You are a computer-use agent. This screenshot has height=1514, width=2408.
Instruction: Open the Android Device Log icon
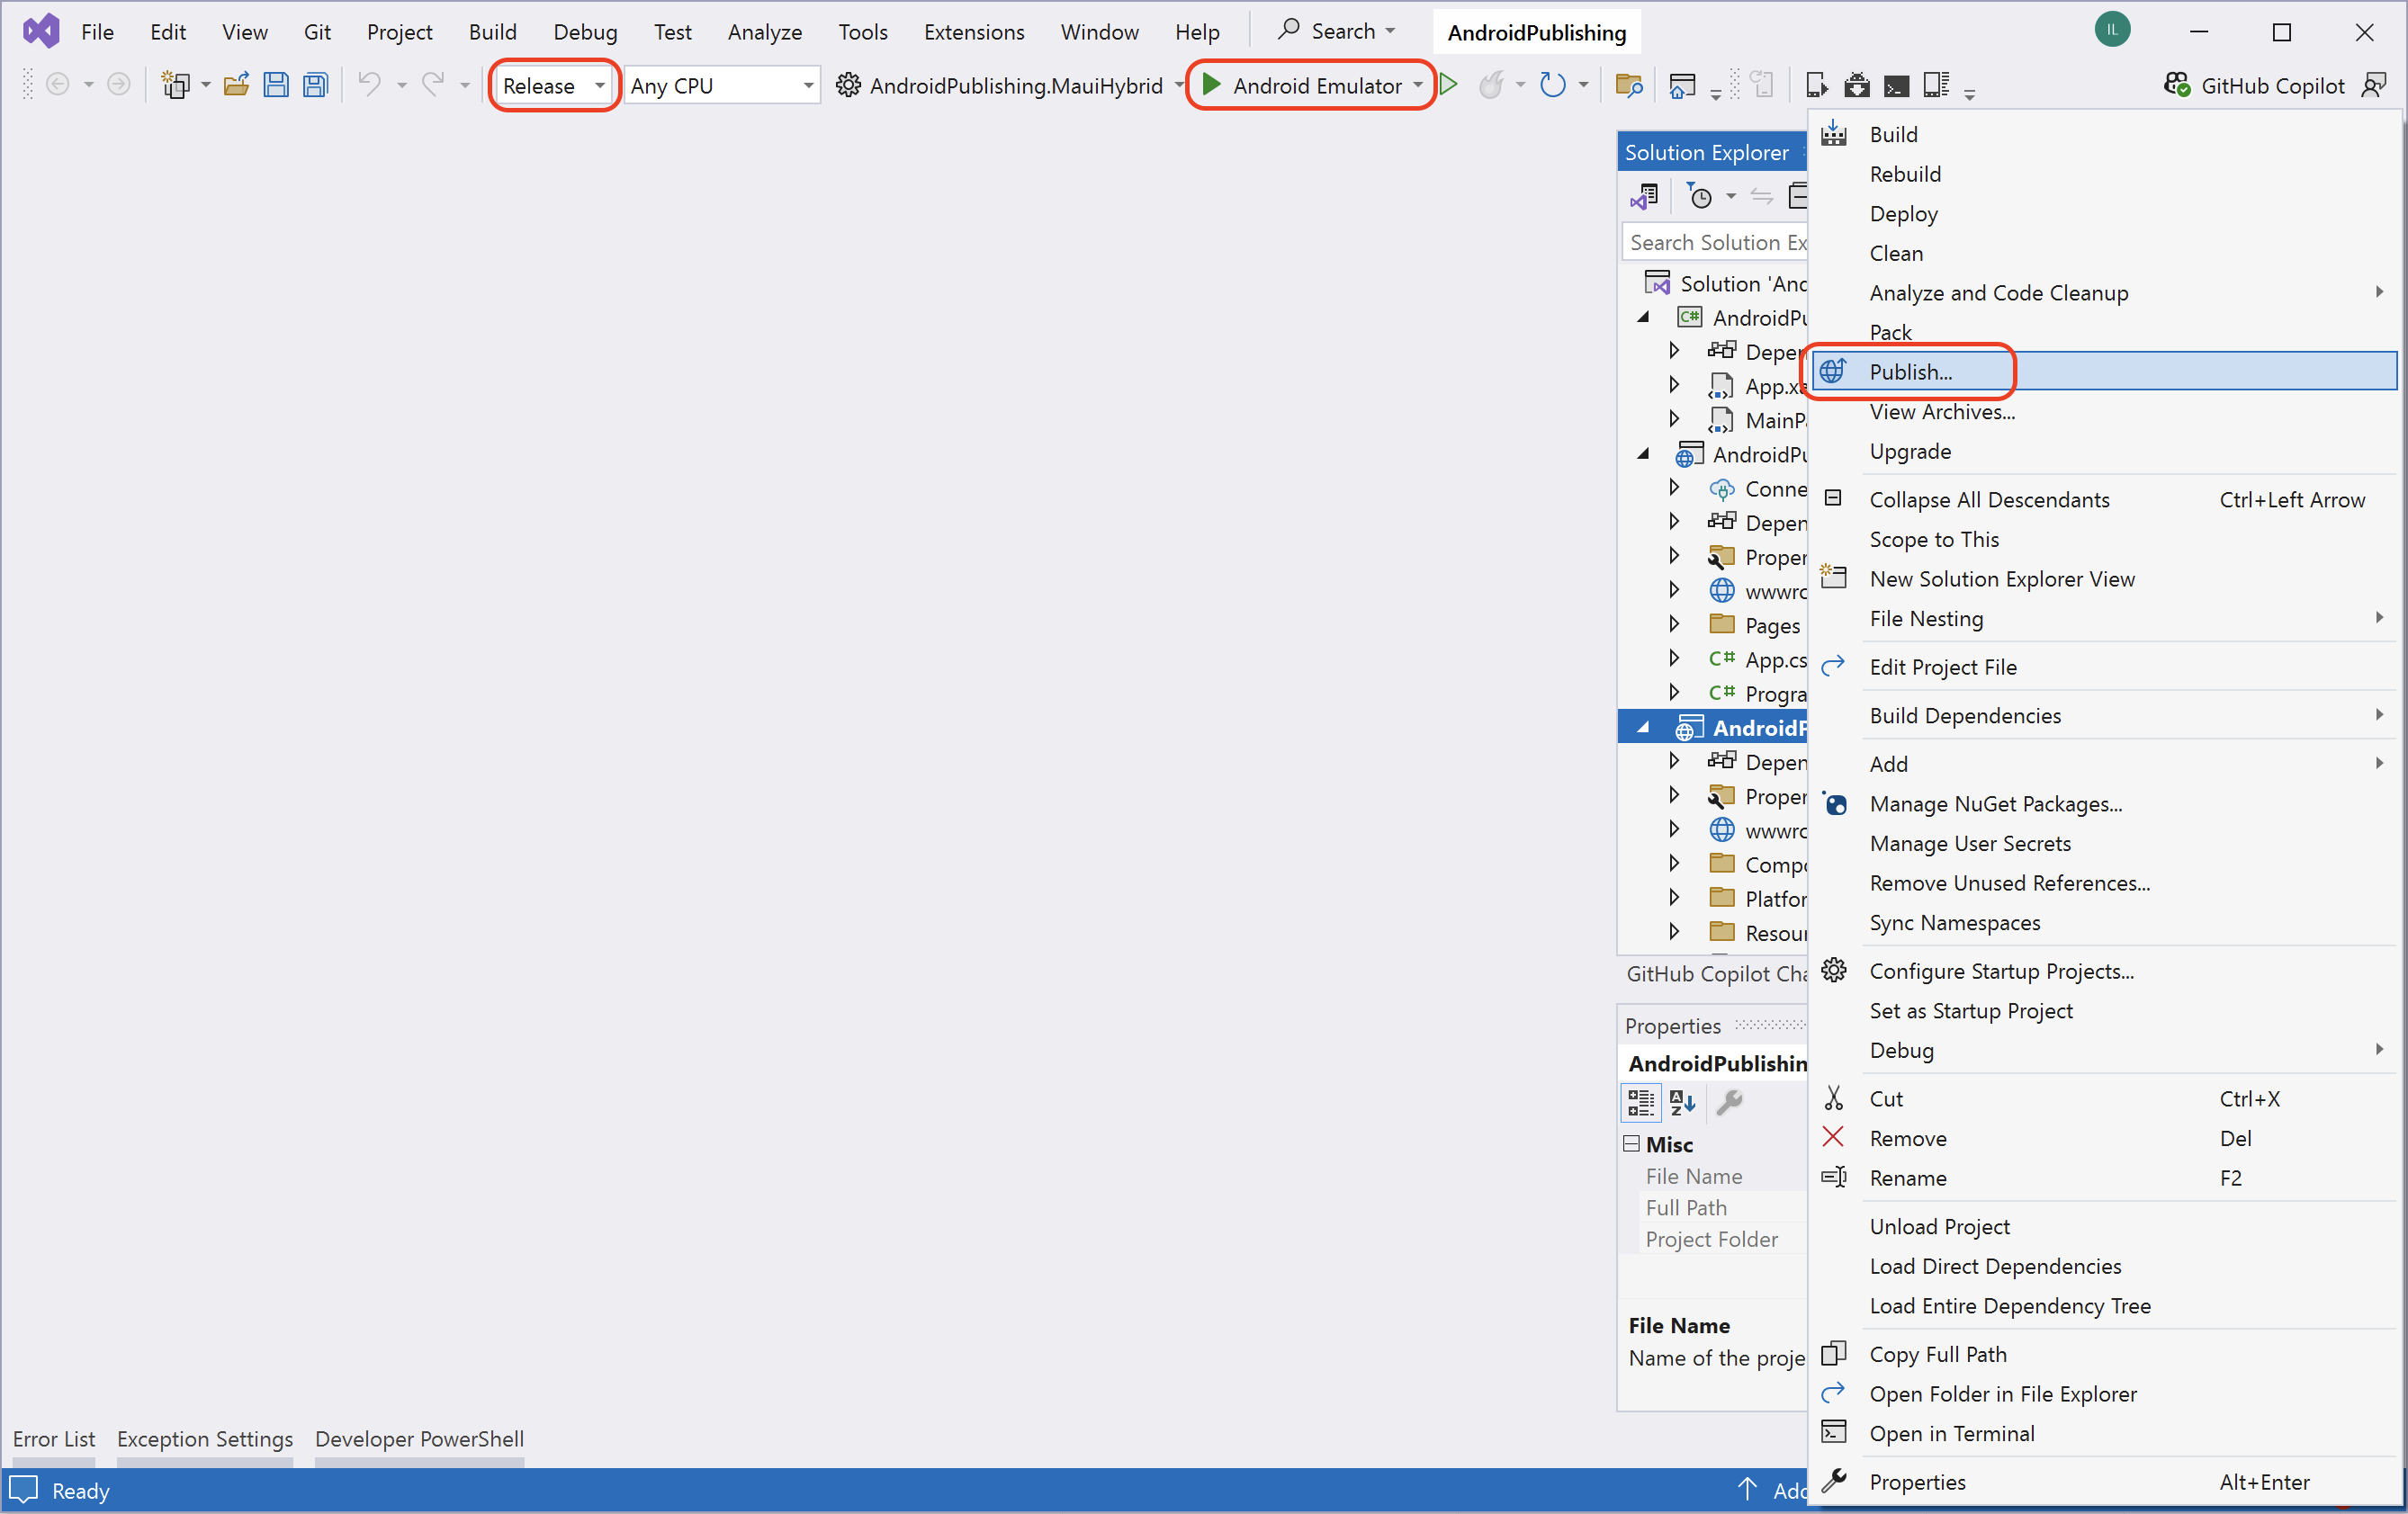(1937, 86)
